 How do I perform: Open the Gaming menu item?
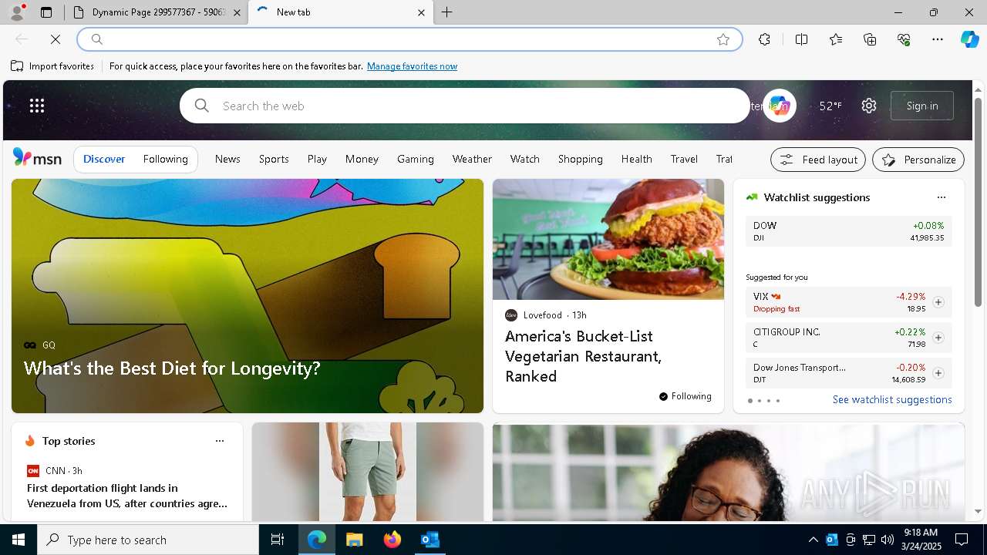click(x=416, y=159)
